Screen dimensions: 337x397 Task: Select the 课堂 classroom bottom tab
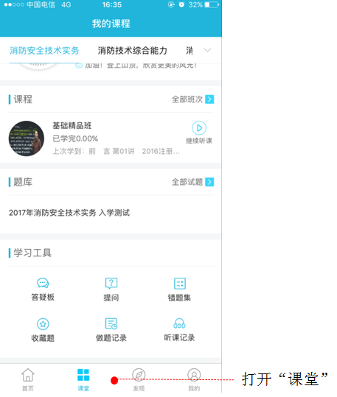point(83,379)
